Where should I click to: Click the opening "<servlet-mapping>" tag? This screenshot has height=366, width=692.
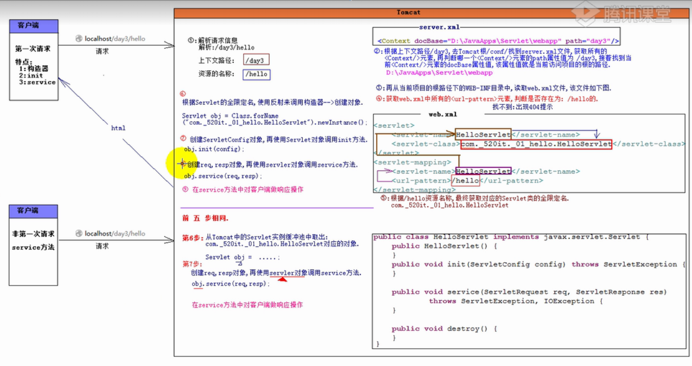[x=412, y=162]
